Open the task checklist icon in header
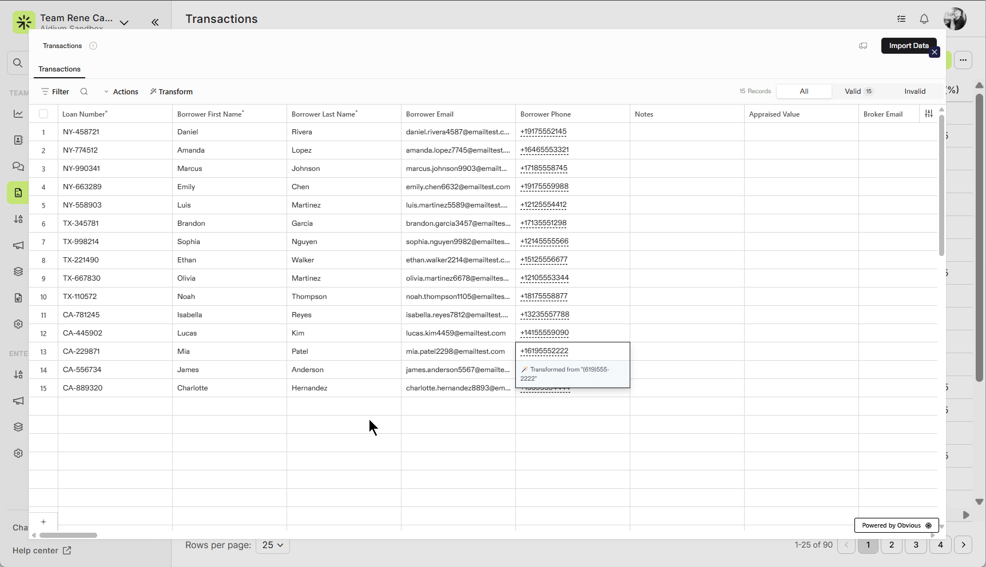The width and height of the screenshot is (986, 567). 901,19
